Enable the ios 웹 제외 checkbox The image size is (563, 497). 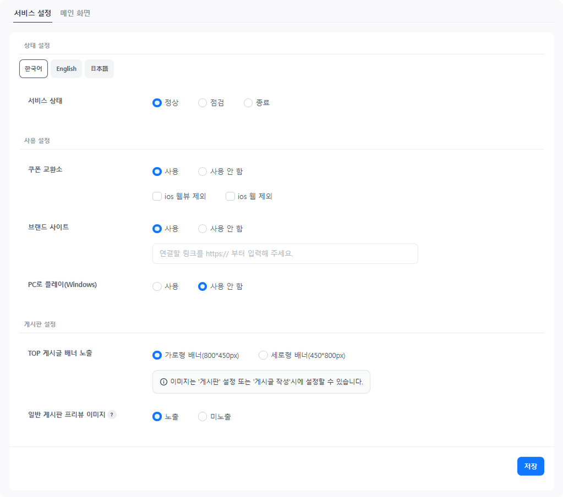230,196
